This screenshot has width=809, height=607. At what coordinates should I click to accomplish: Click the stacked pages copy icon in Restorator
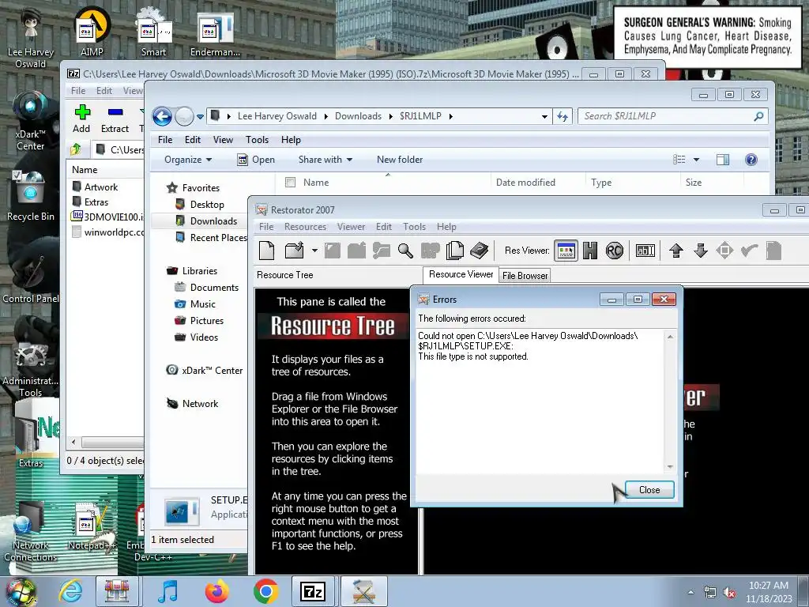(x=454, y=251)
